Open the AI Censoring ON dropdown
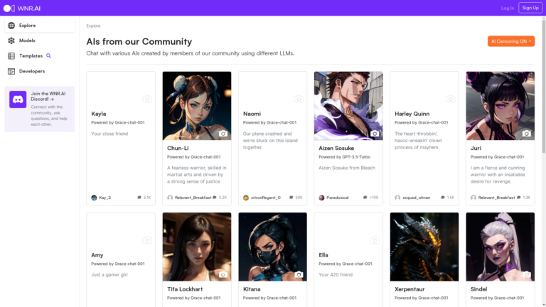 (511, 41)
